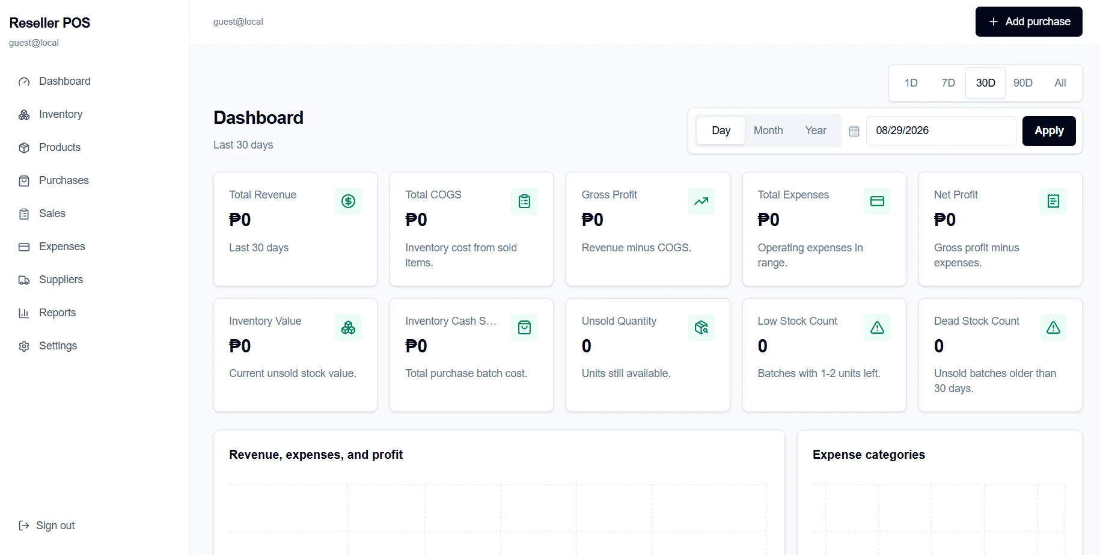Click the card icon on Total Expenses
Screen dimensions: 1100x555
877,201
